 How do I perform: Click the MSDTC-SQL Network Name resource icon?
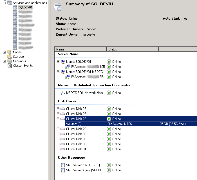point(63,93)
